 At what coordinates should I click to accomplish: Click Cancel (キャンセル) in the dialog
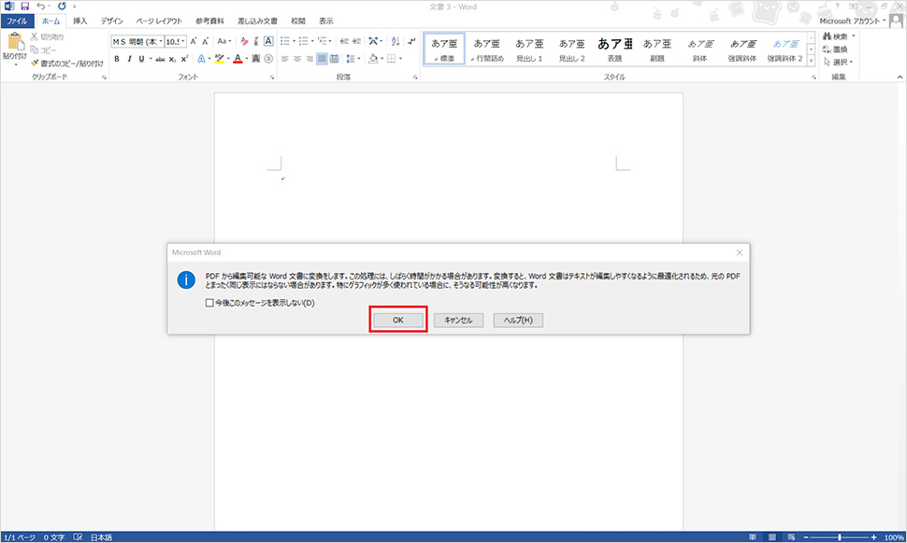click(458, 321)
